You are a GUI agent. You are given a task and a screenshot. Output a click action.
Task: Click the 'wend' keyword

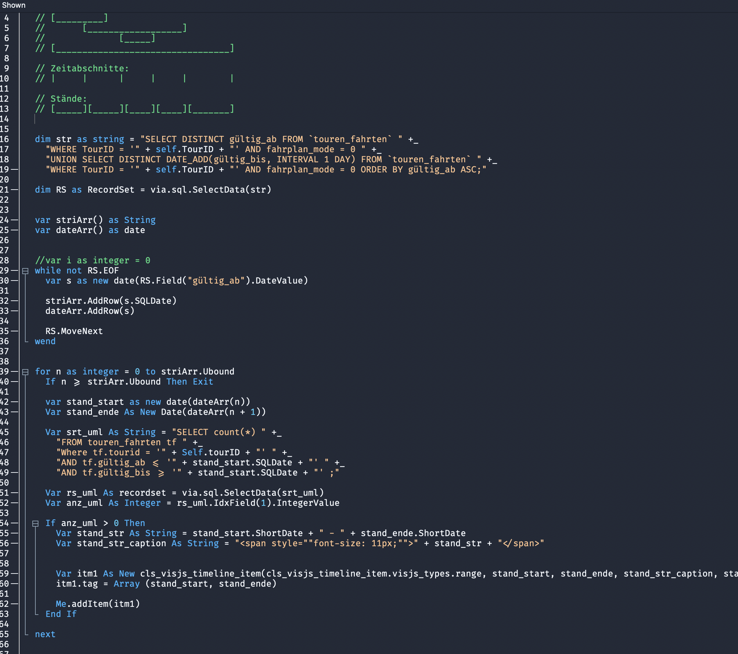45,341
